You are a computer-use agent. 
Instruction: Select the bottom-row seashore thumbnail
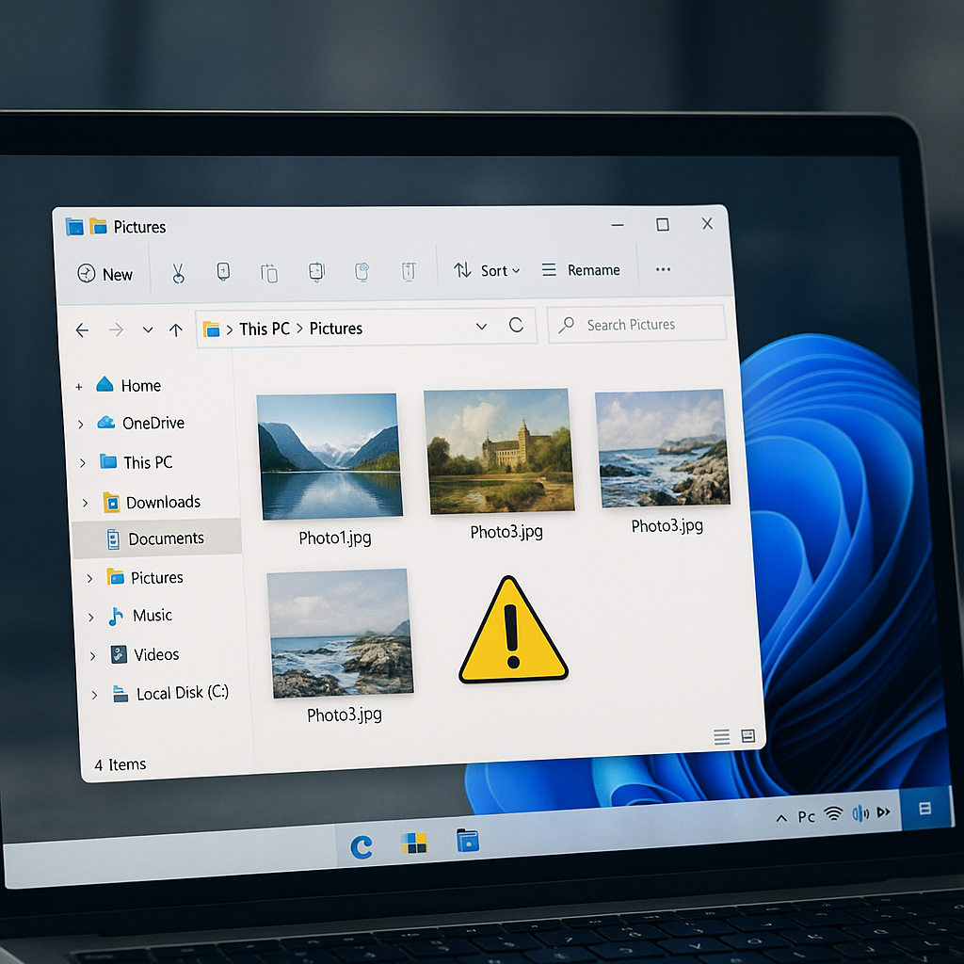(x=340, y=634)
